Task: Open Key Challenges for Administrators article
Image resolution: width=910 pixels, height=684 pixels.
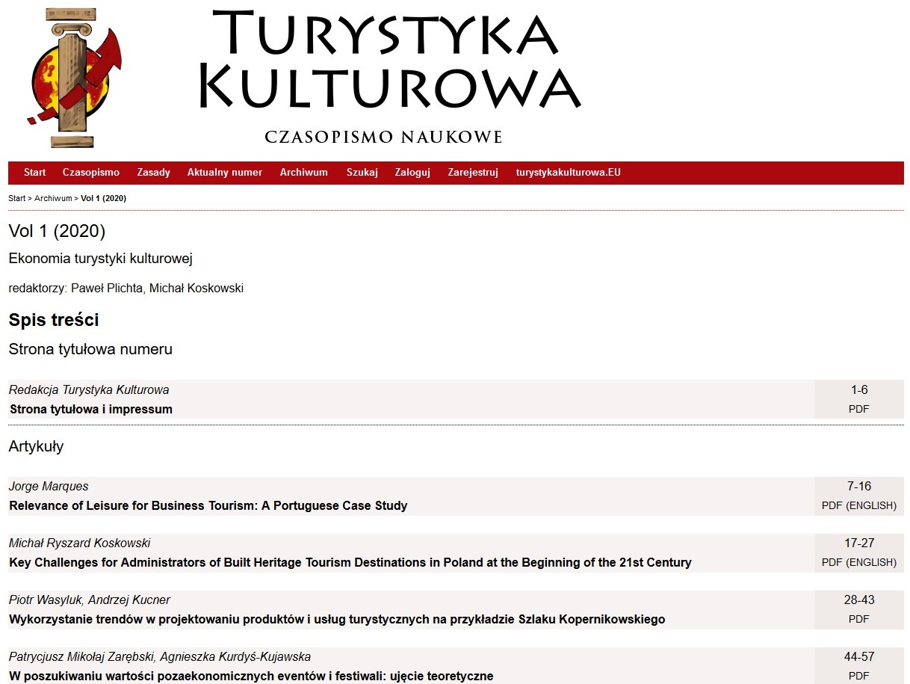Action: point(350,563)
